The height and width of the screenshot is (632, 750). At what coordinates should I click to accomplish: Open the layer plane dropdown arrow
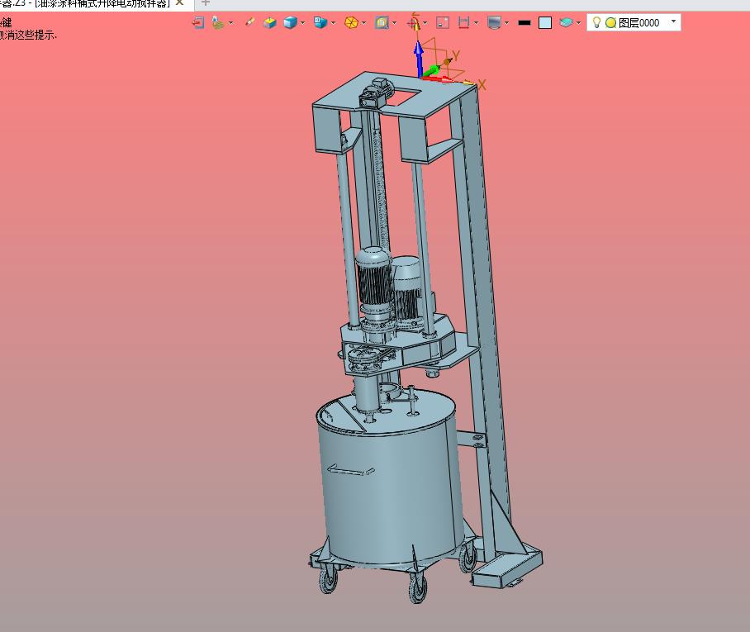click(578, 22)
